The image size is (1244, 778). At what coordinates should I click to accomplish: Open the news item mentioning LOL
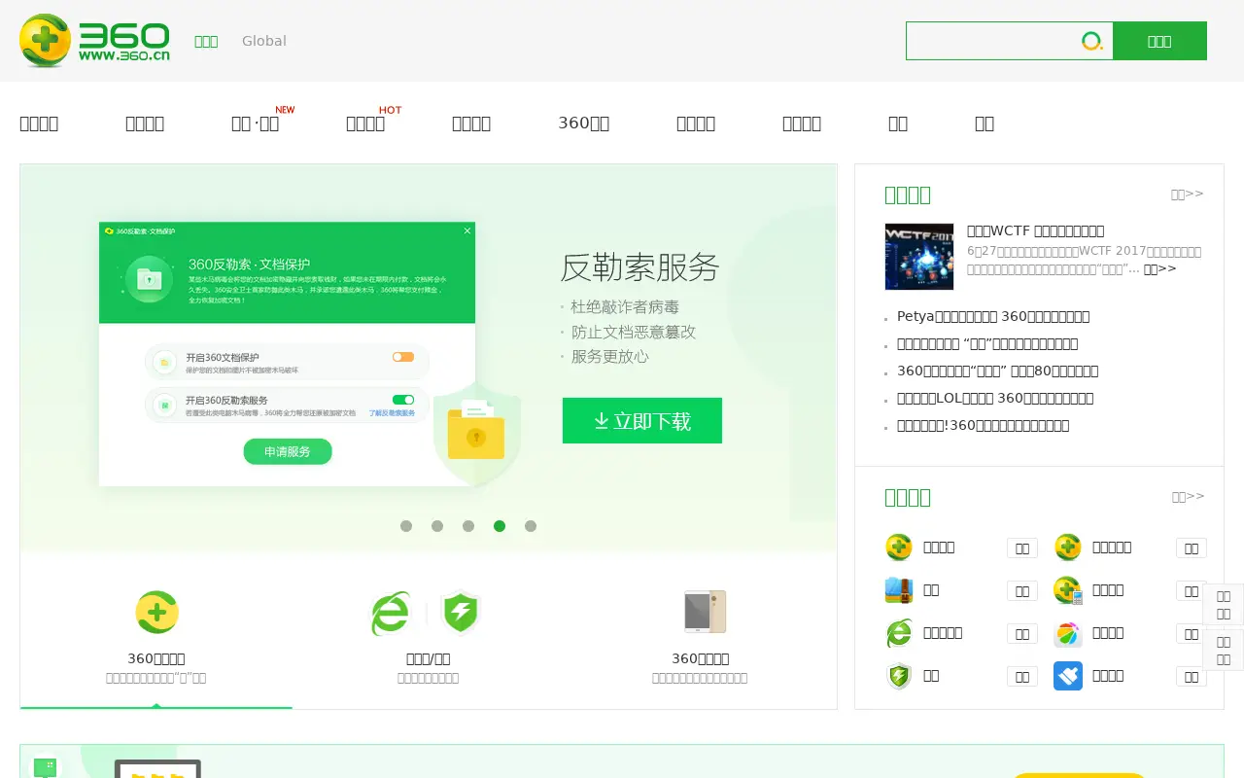995,398
